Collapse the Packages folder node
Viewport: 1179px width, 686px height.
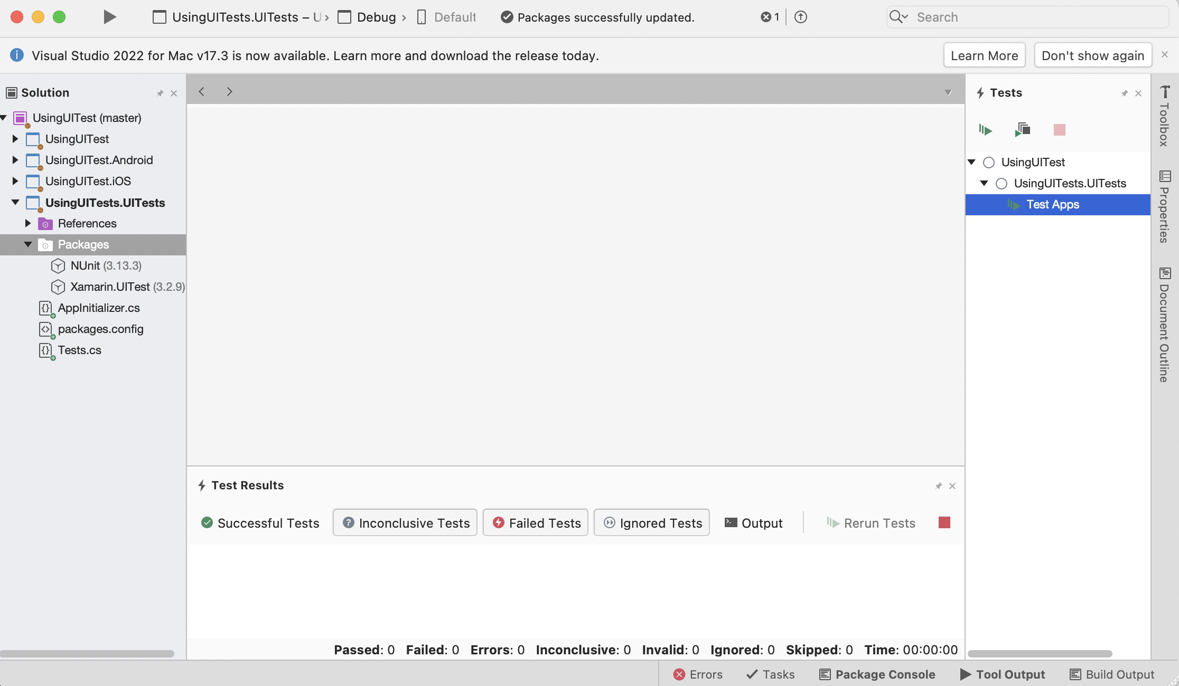pos(26,244)
